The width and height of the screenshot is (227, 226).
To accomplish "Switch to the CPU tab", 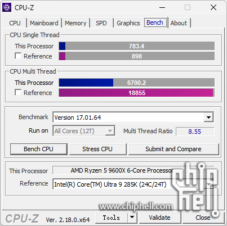I will tap(15, 23).
